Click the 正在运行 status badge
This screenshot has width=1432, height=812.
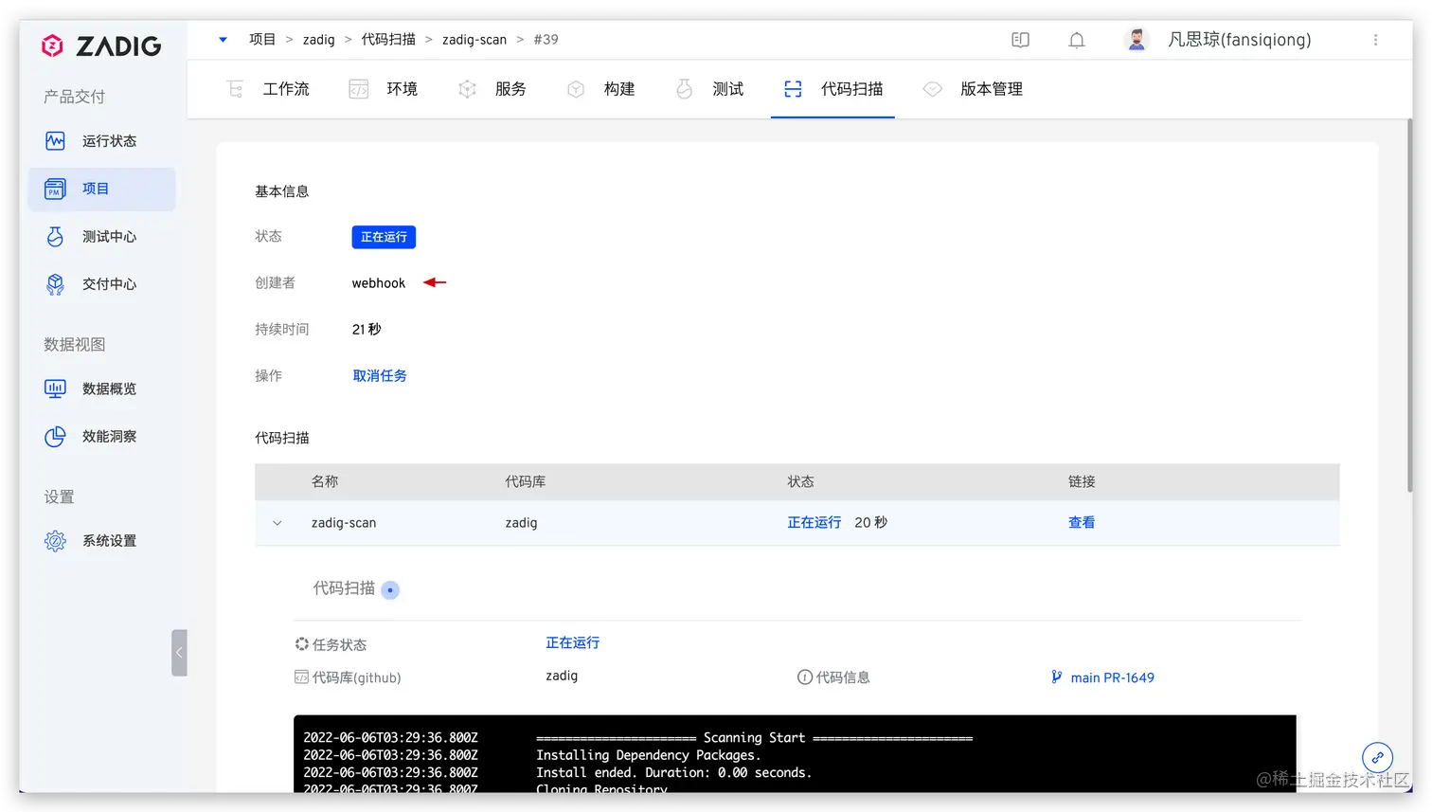tap(384, 237)
